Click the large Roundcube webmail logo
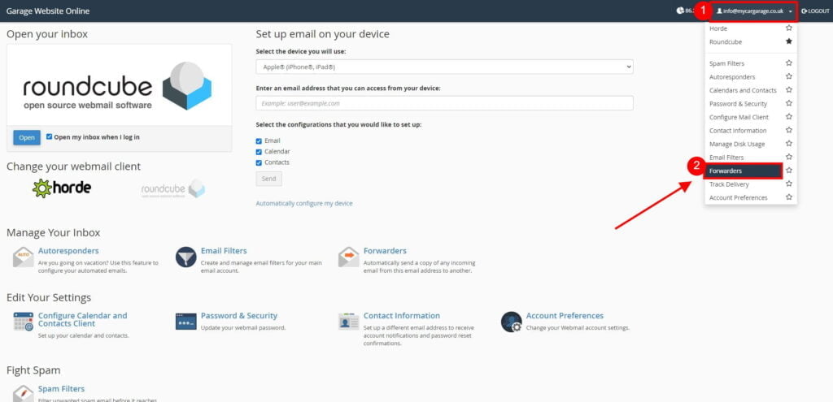 117,86
